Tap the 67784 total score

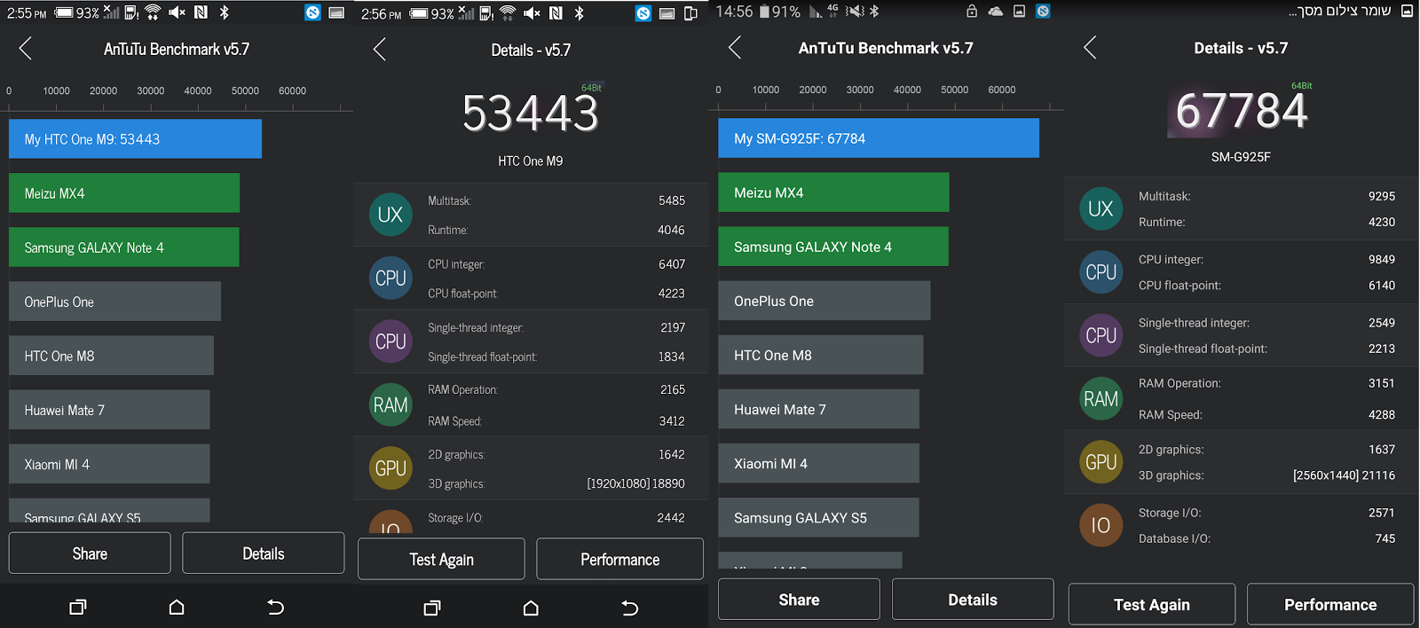(x=1241, y=111)
